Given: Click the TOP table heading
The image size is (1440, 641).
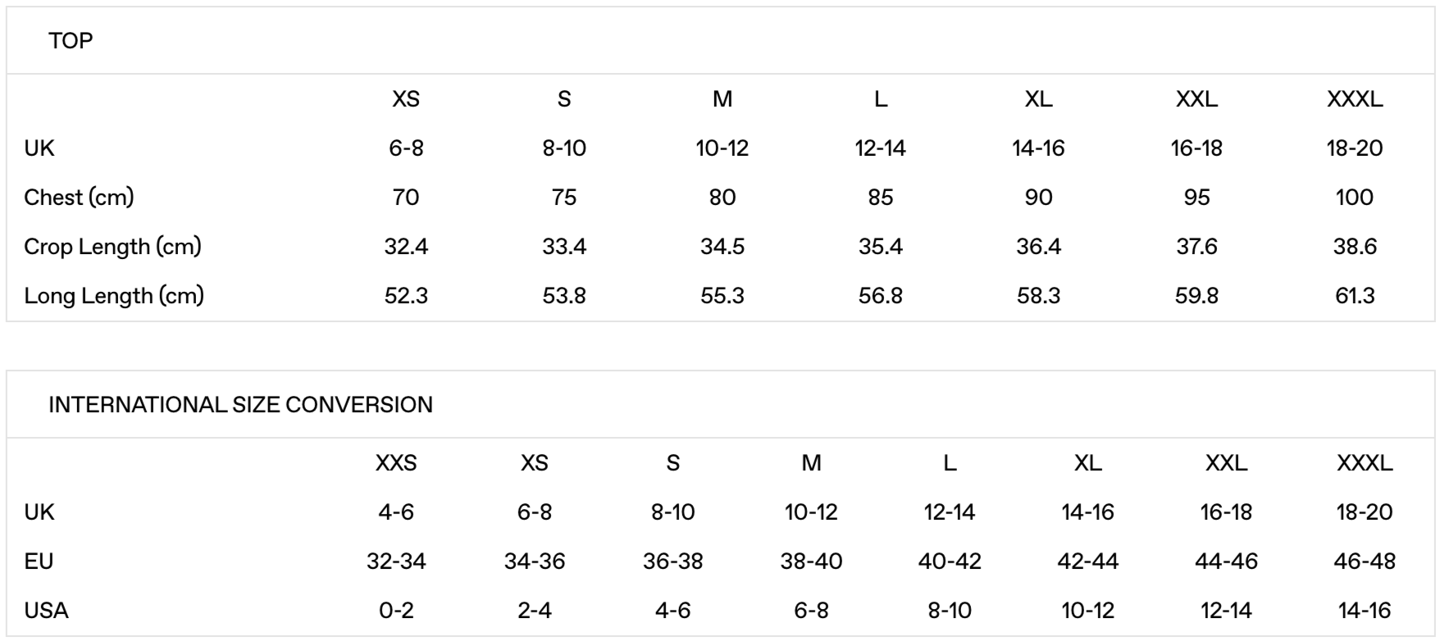Looking at the screenshot, I should click(x=71, y=41).
